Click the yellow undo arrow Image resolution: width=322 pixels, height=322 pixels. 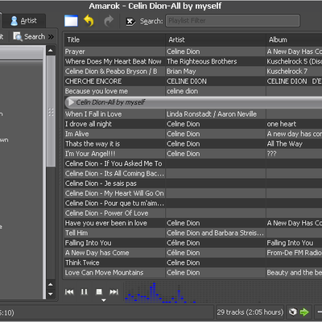click(89, 21)
